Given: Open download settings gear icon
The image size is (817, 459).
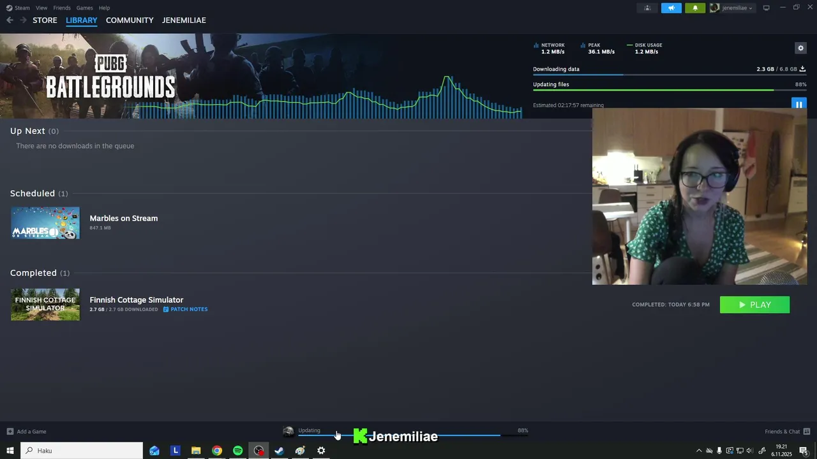Looking at the screenshot, I should [800, 48].
